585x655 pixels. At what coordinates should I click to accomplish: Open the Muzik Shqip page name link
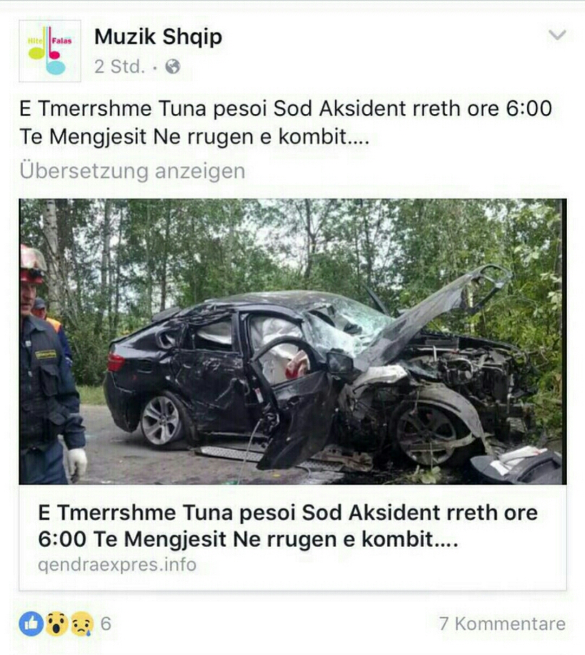(x=158, y=37)
